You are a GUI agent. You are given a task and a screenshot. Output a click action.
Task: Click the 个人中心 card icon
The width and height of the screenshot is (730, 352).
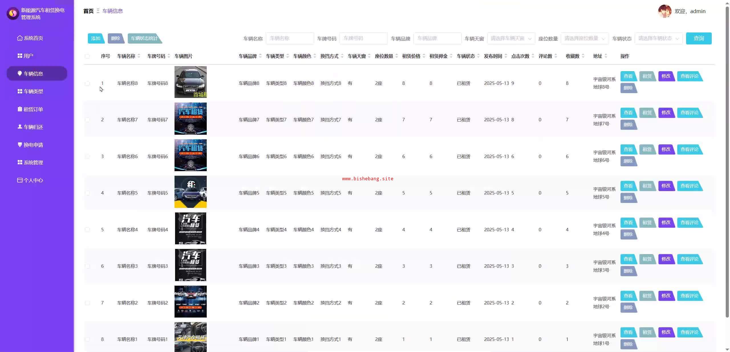[20, 180]
